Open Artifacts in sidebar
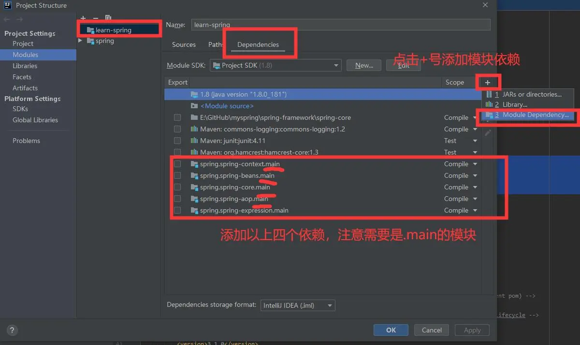 point(25,88)
